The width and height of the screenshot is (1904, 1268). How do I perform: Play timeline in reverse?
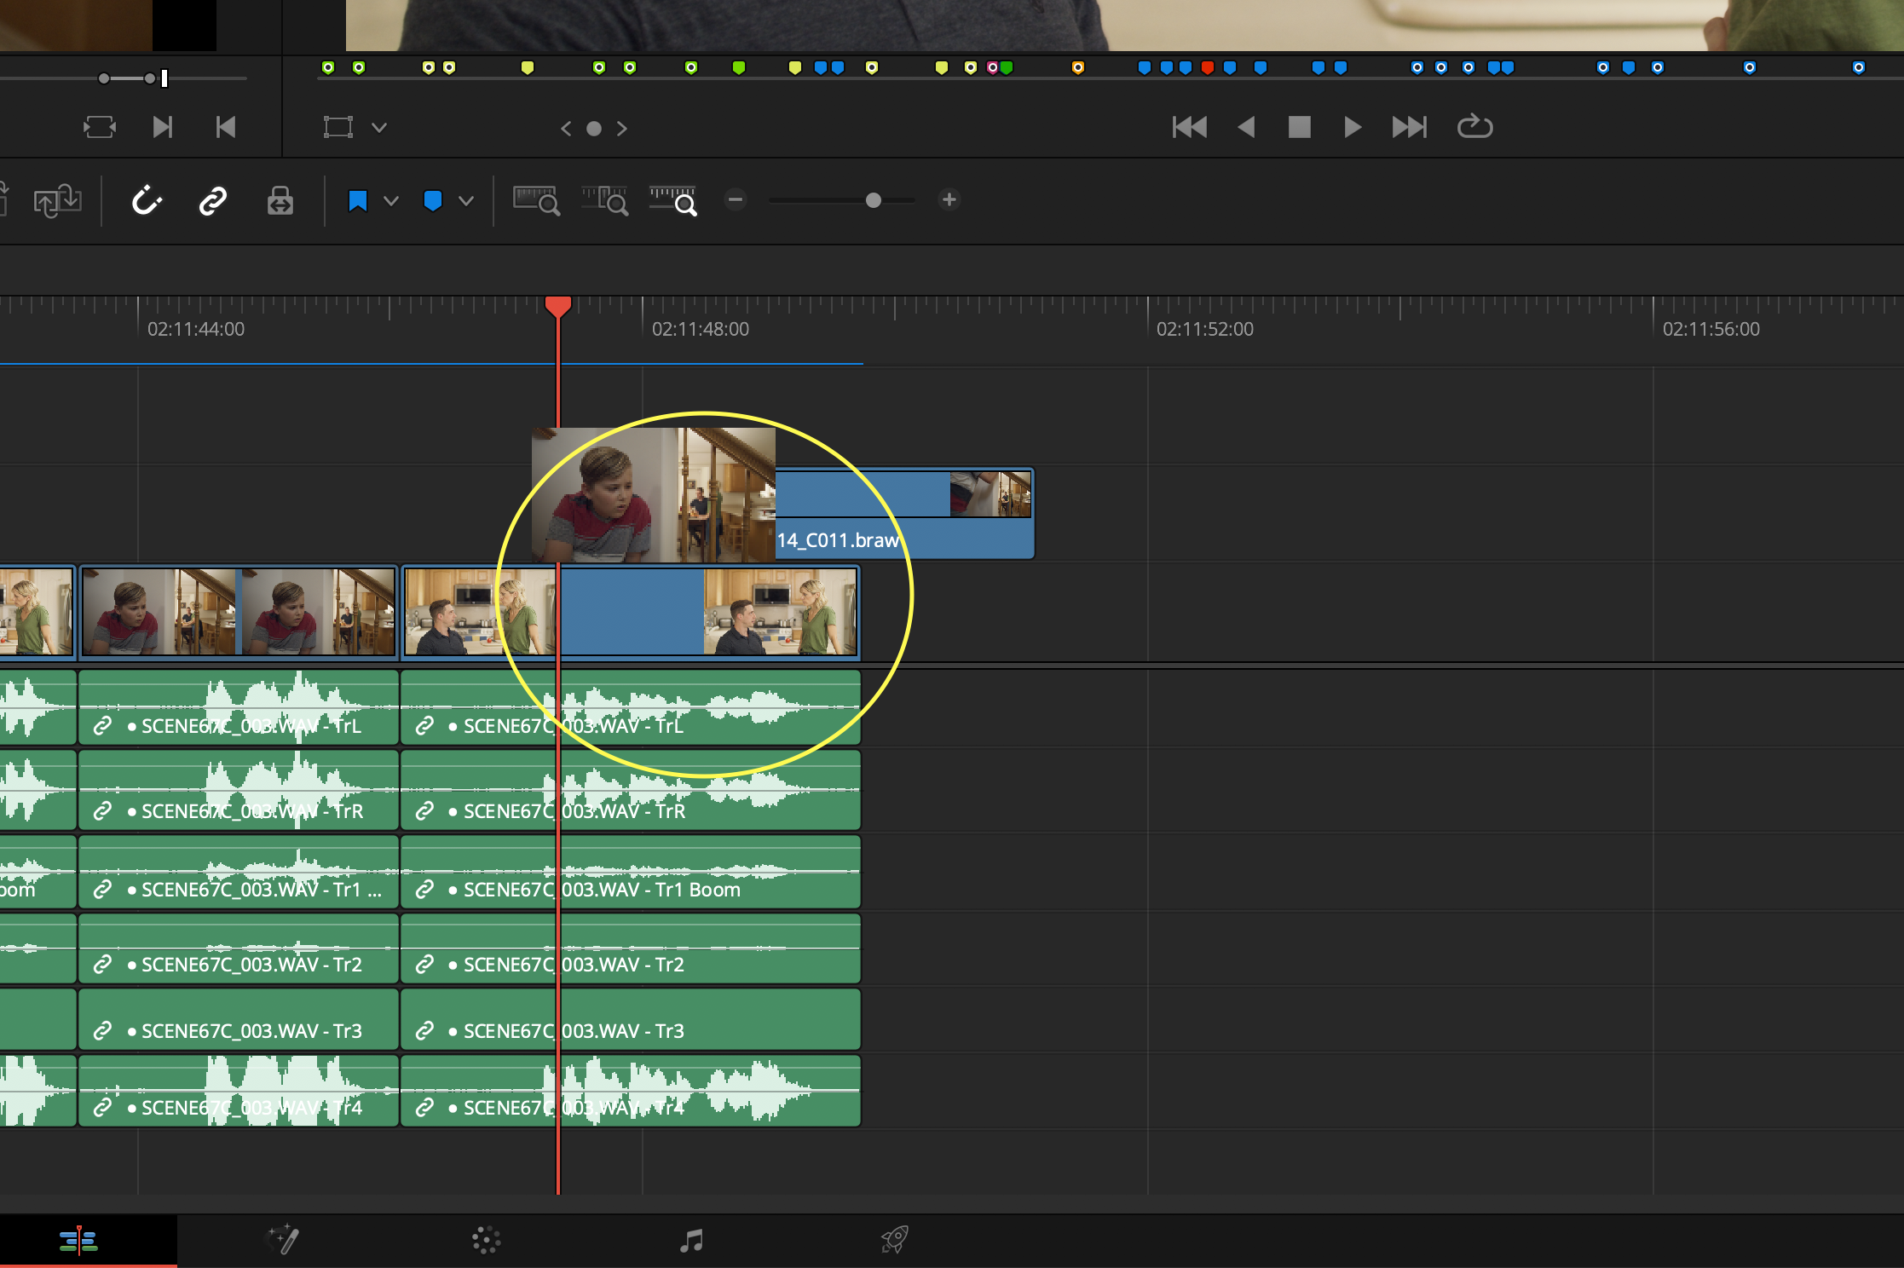1246,127
